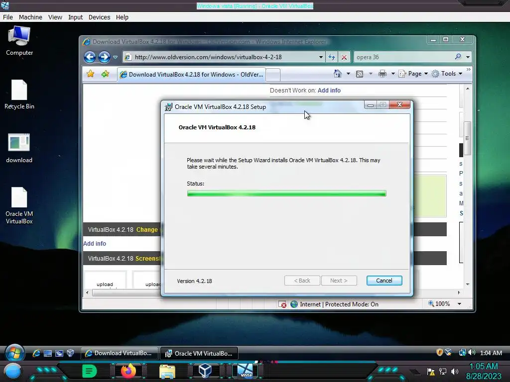
Task: Click the VirtualBox 4.2.18 Change link
Action: pos(147,230)
